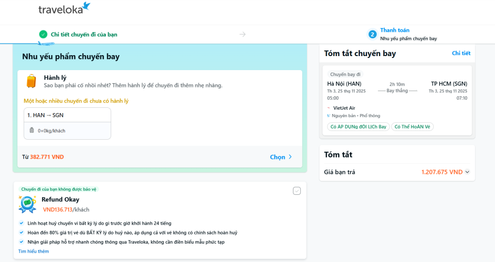495x262 pixels.
Task: Click the green checkmark step icon
Action: (x=43, y=34)
